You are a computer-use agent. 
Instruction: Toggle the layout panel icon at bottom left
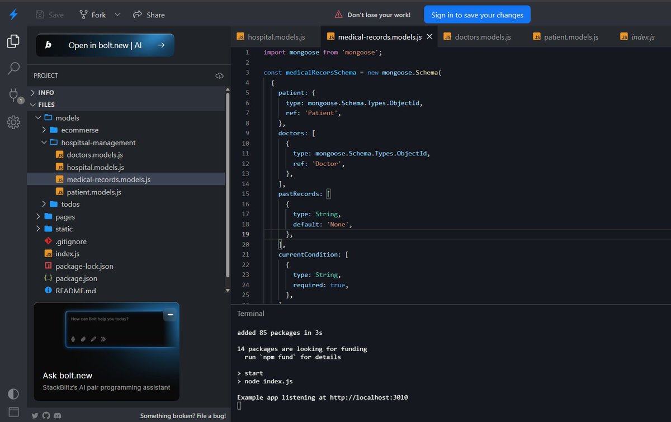click(13, 412)
